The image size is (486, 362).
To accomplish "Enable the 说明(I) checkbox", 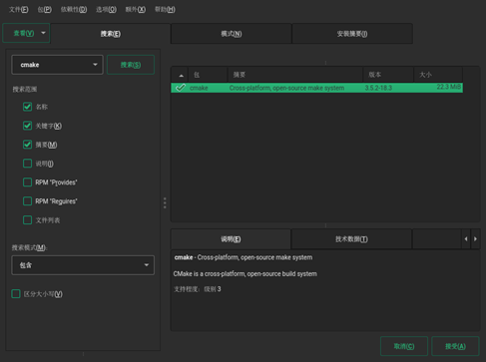I will 27,164.
